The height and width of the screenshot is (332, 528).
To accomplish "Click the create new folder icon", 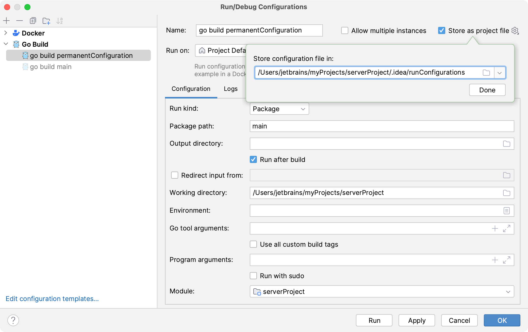I will (x=45, y=21).
